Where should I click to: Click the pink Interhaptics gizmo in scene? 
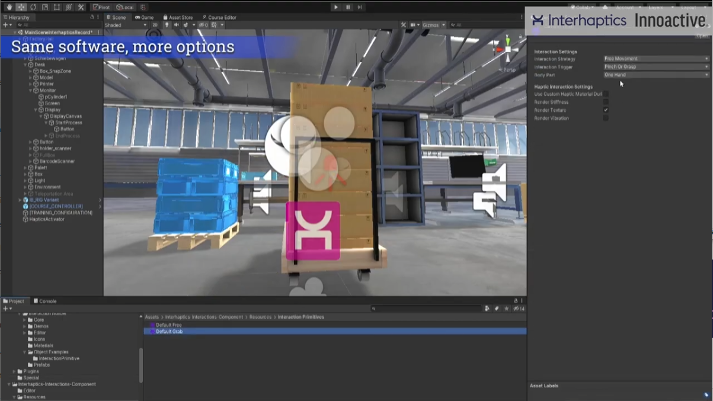[x=313, y=231]
